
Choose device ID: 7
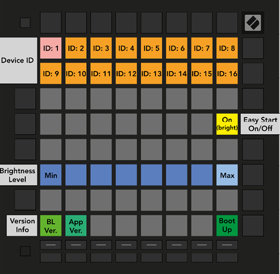[x=202, y=48]
